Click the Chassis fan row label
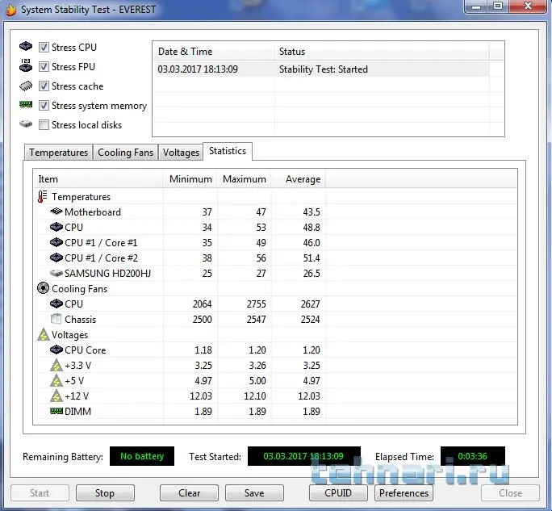Viewport: 552px width, 511px height. pyautogui.click(x=80, y=320)
